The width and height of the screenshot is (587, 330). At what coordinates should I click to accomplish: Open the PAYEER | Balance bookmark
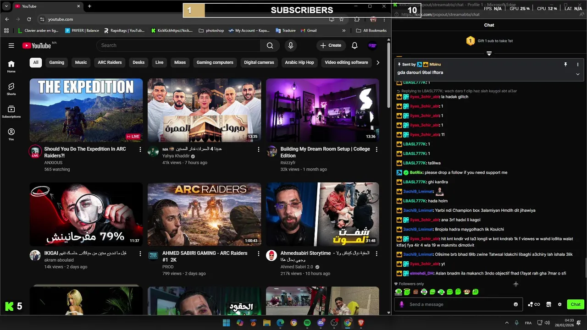coord(82,31)
